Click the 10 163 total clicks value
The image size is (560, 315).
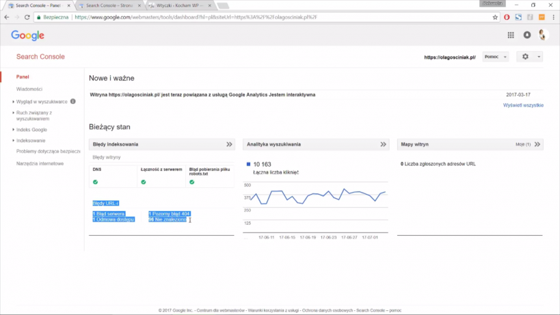(x=262, y=165)
